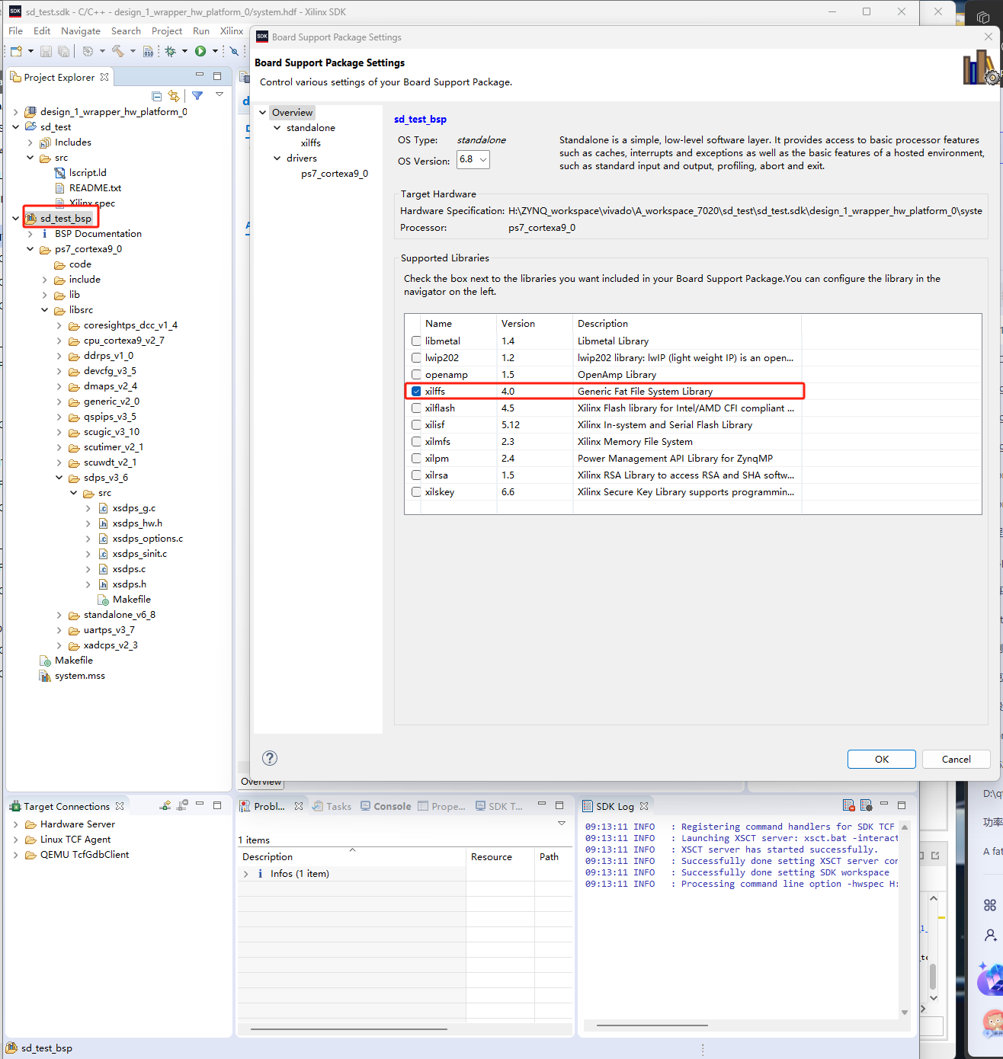Close the Project Explorer tab via X

pyautogui.click(x=104, y=77)
